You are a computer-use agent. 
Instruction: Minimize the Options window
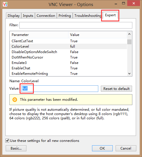pos(116,4)
